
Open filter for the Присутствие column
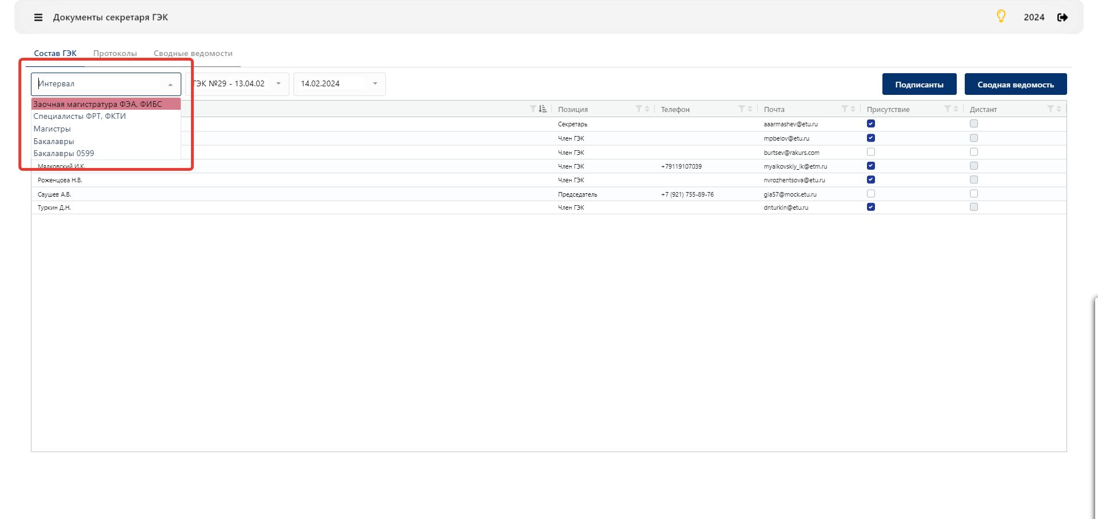click(x=948, y=109)
